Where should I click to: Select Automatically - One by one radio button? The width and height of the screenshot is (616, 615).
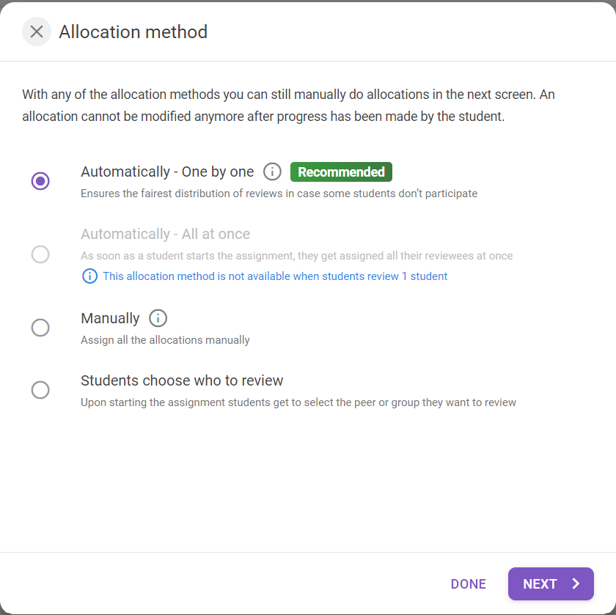pos(40,181)
